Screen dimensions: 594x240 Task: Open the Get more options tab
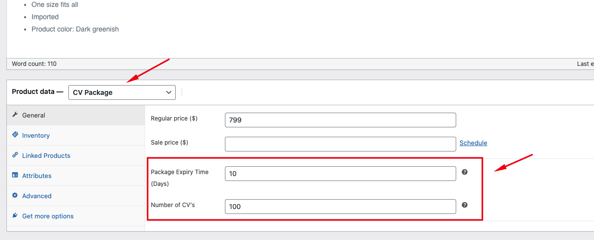point(48,216)
